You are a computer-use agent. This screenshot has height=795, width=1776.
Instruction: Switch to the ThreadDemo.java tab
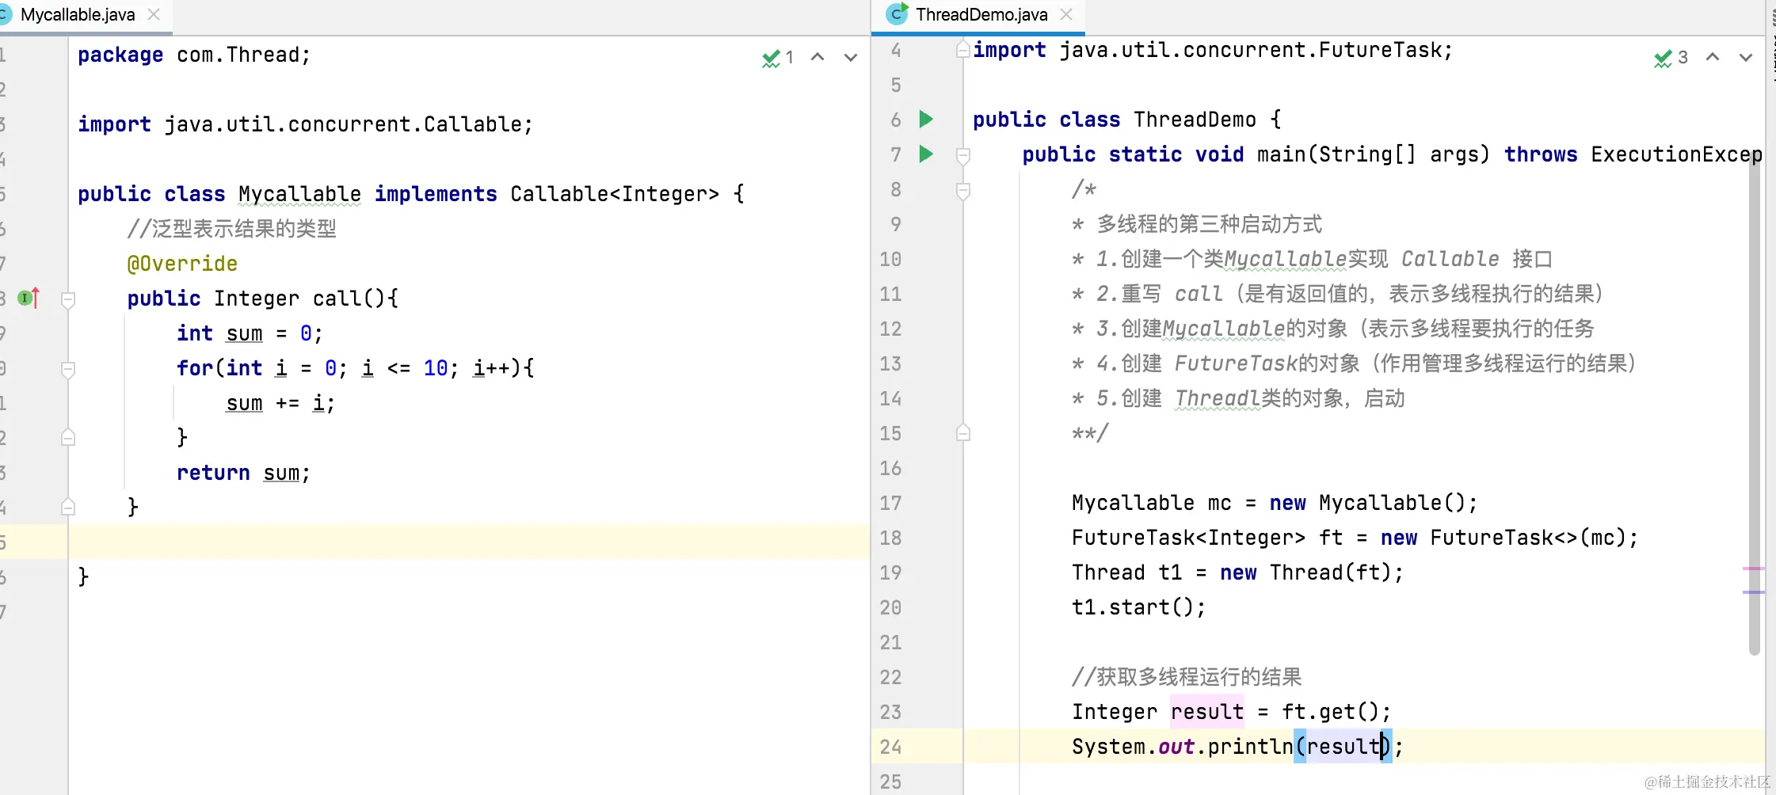(x=981, y=15)
